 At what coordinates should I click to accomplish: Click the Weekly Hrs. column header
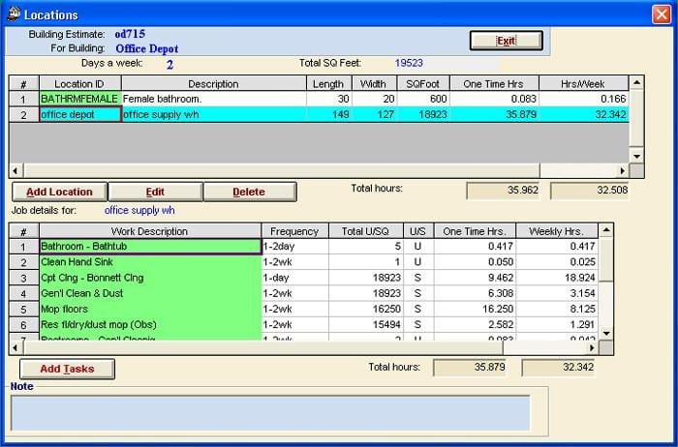coord(557,231)
